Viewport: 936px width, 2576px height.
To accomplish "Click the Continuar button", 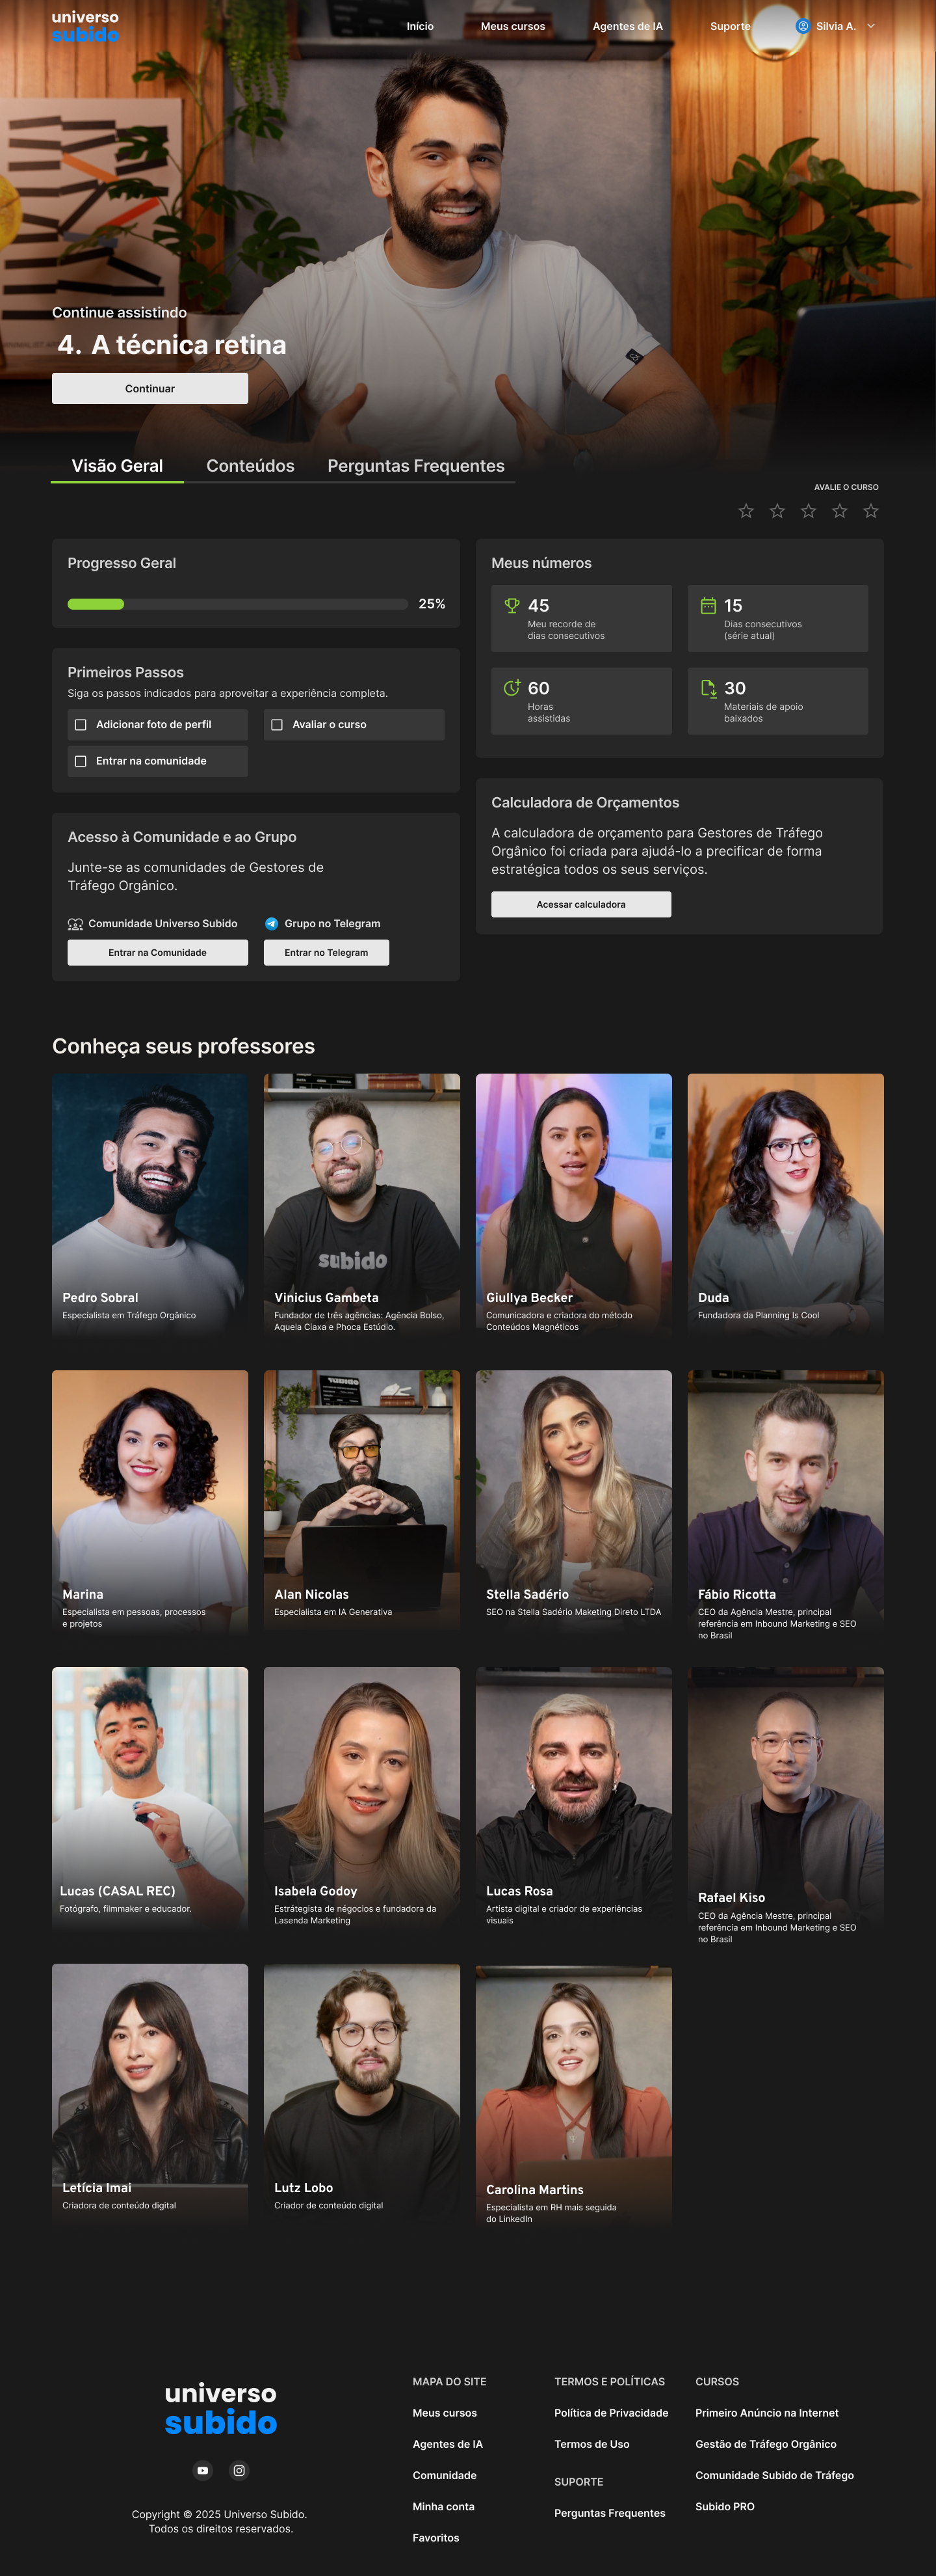I will click(150, 388).
